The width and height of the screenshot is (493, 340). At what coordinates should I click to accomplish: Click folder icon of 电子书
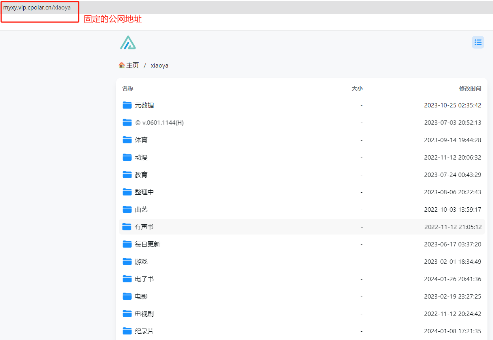(127, 279)
